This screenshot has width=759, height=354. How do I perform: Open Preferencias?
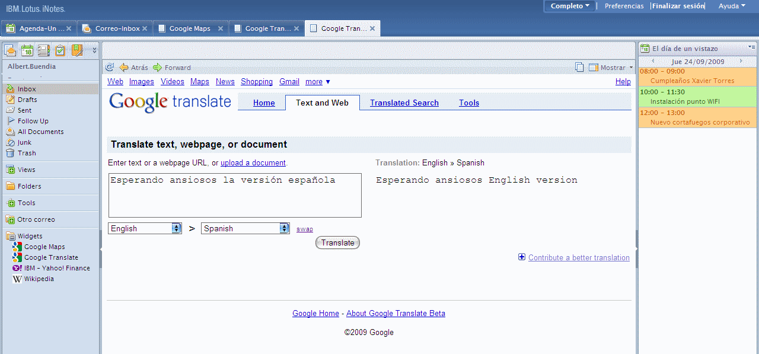624,6
